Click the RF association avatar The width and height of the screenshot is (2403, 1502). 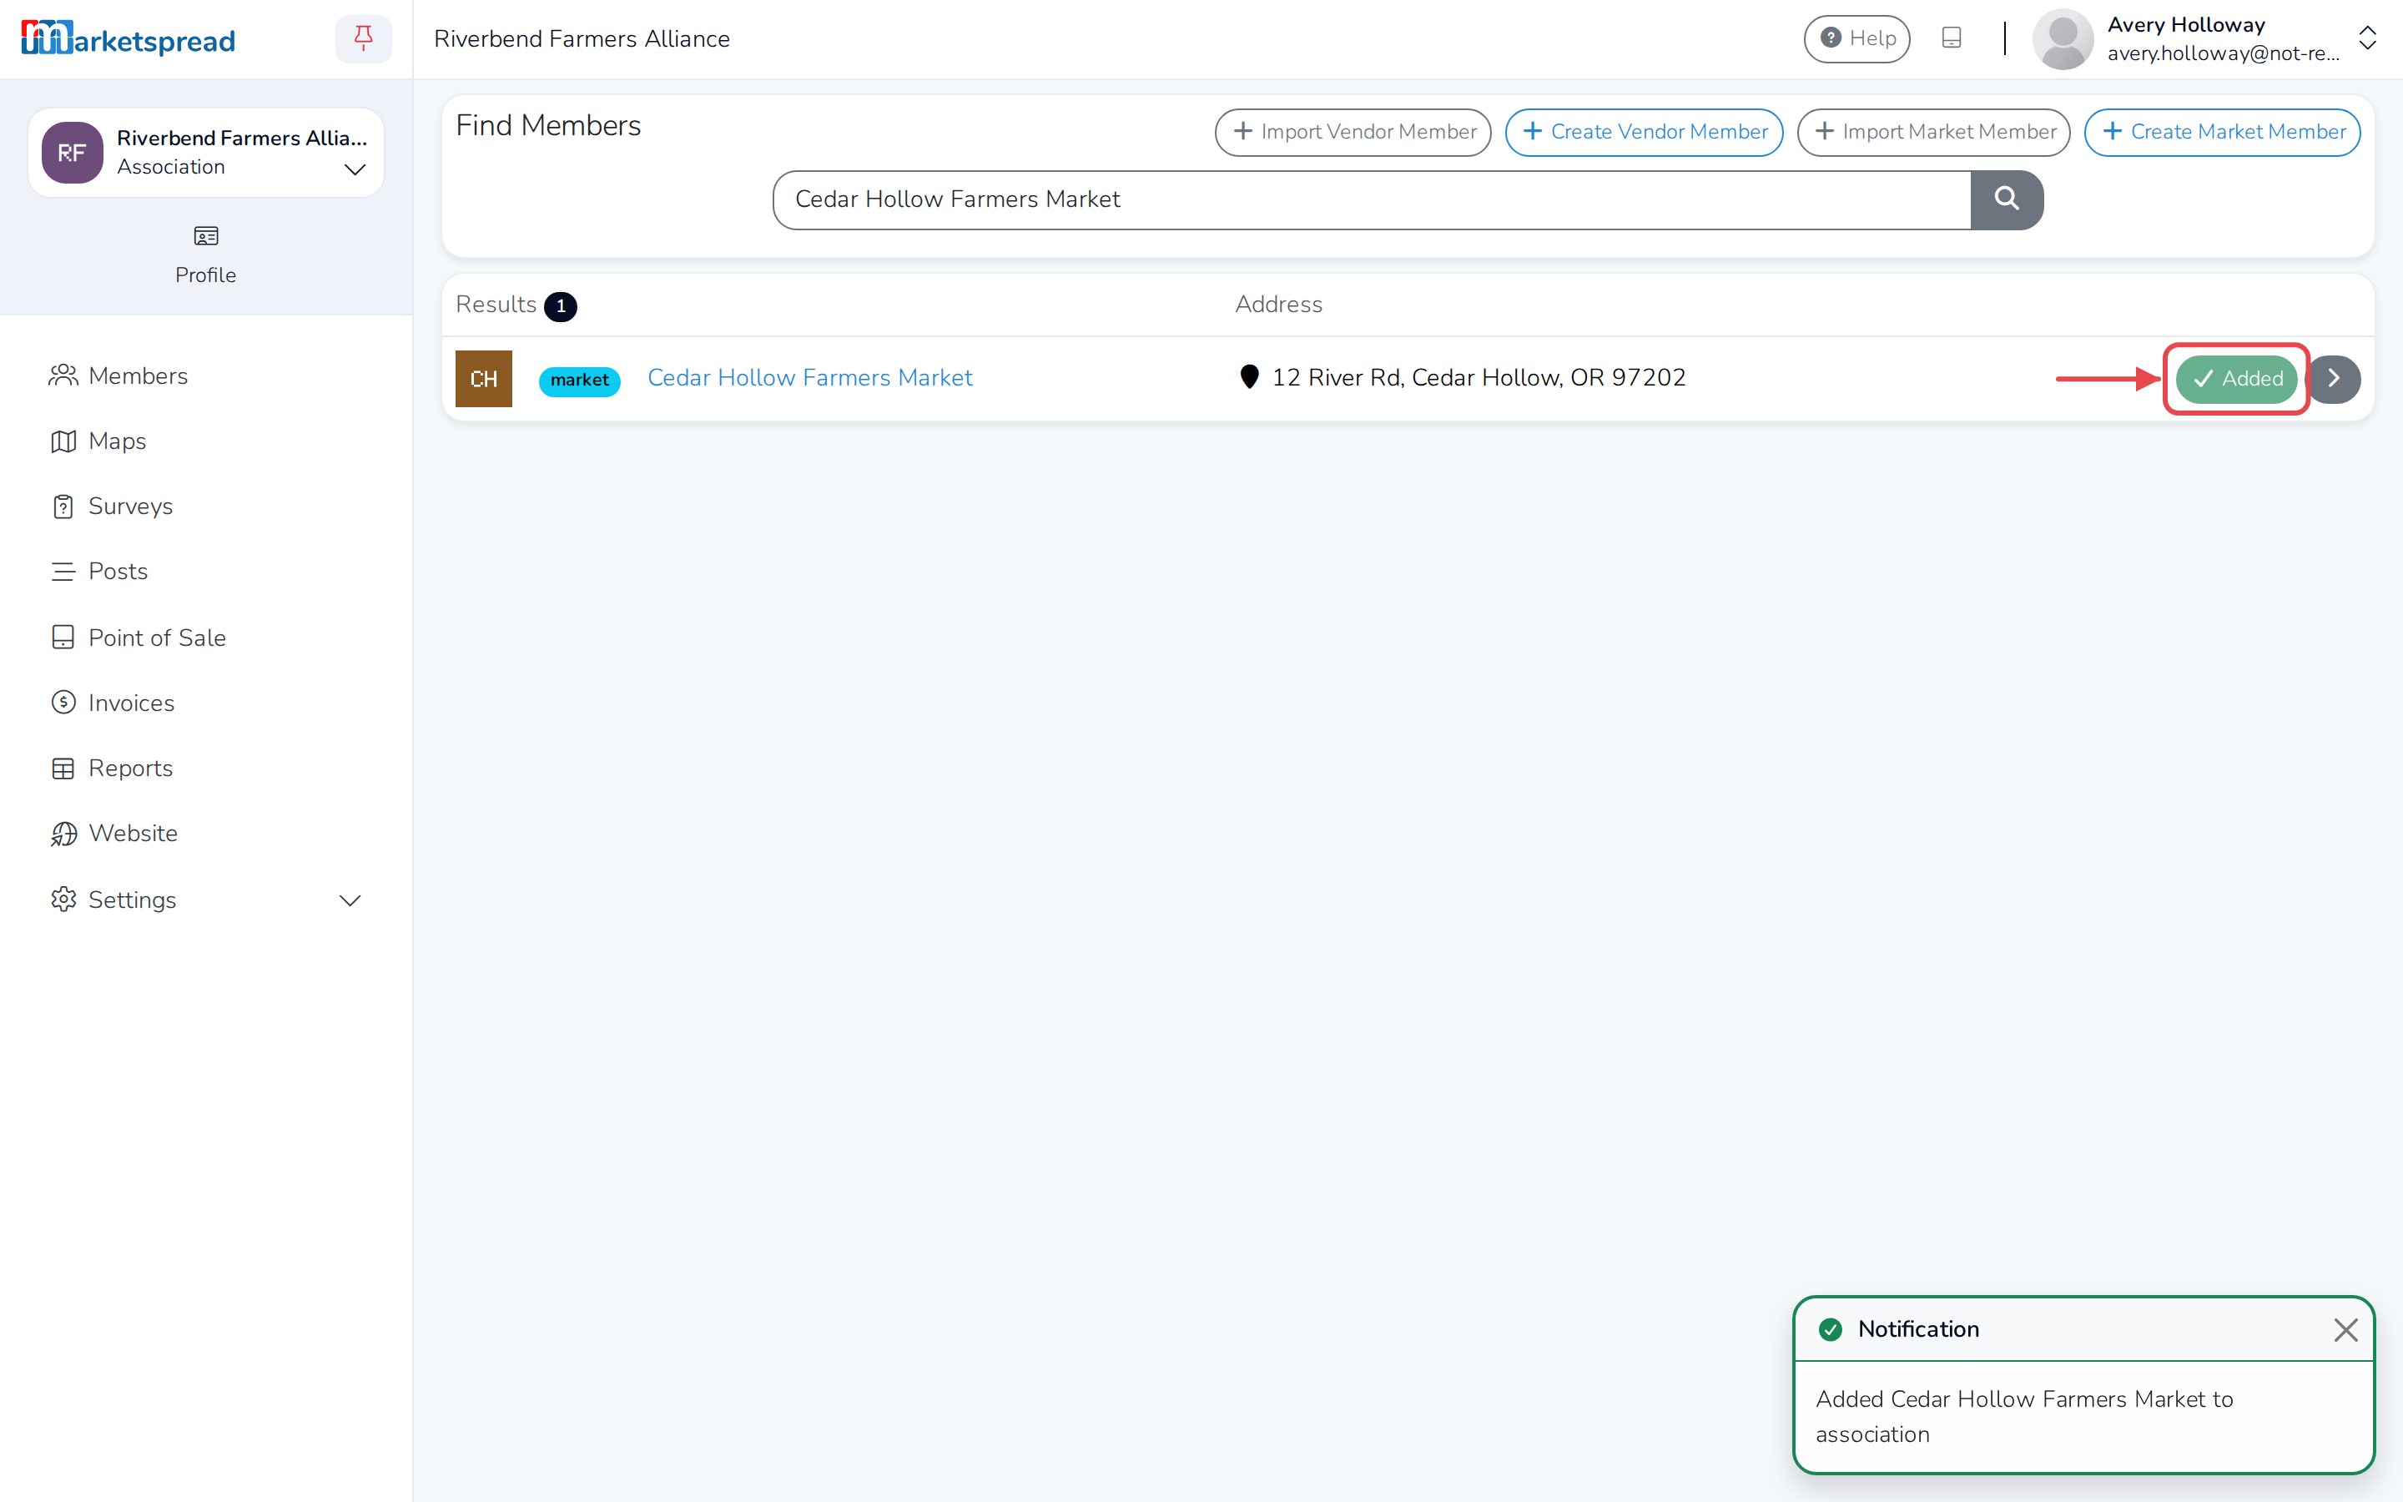pyautogui.click(x=73, y=153)
